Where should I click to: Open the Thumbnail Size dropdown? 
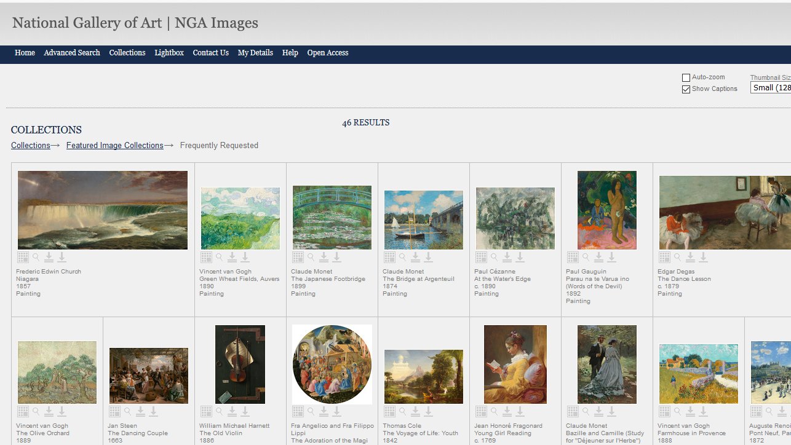pyautogui.click(x=771, y=87)
